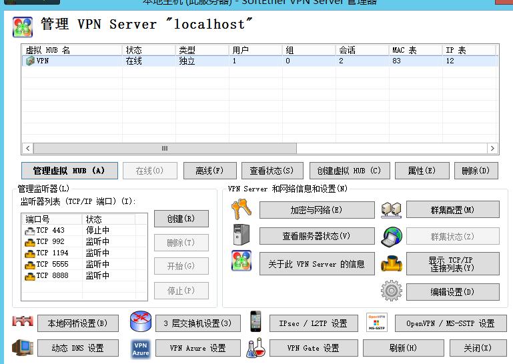Click the flask icon beside VPN Gate 设置
The height and width of the screenshot is (364, 513).
(257, 348)
